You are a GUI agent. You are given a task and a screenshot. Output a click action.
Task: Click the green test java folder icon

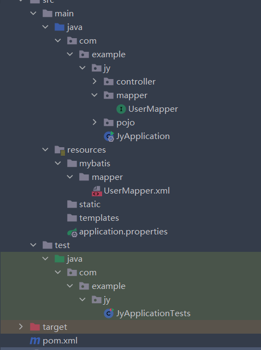(x=60, y=259)
